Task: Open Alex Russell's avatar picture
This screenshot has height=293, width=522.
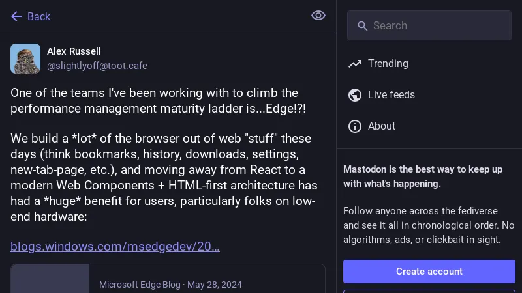Action: 25,59
